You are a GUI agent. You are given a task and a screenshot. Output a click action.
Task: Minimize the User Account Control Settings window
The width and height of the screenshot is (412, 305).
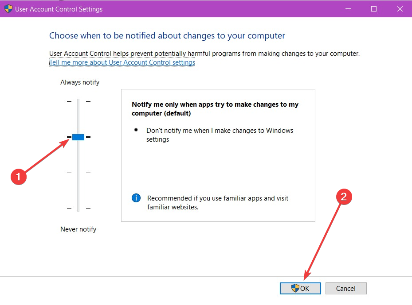[x=348, y=9]
